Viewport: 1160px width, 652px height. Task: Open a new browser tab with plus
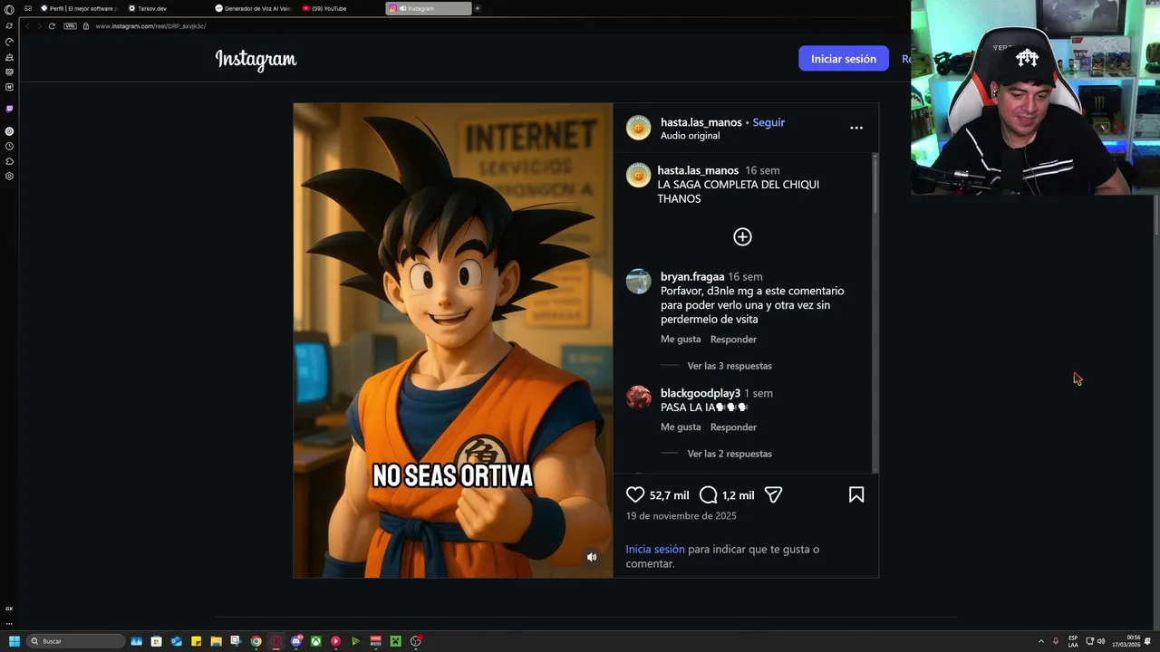click(477, 8)
